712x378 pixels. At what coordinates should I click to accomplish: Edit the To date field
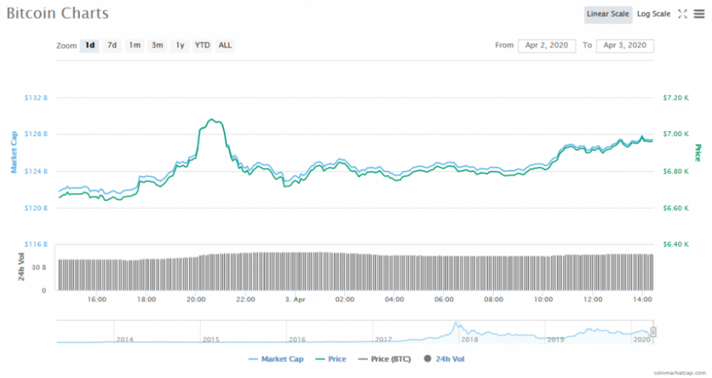[625, 45]
